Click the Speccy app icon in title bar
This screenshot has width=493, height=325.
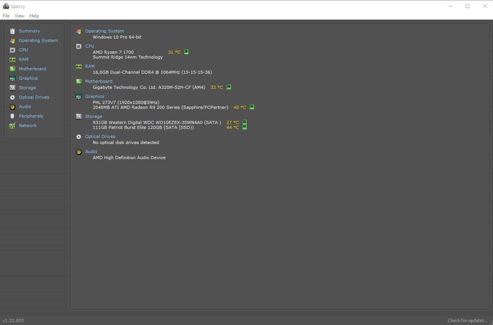coord(6,6)
